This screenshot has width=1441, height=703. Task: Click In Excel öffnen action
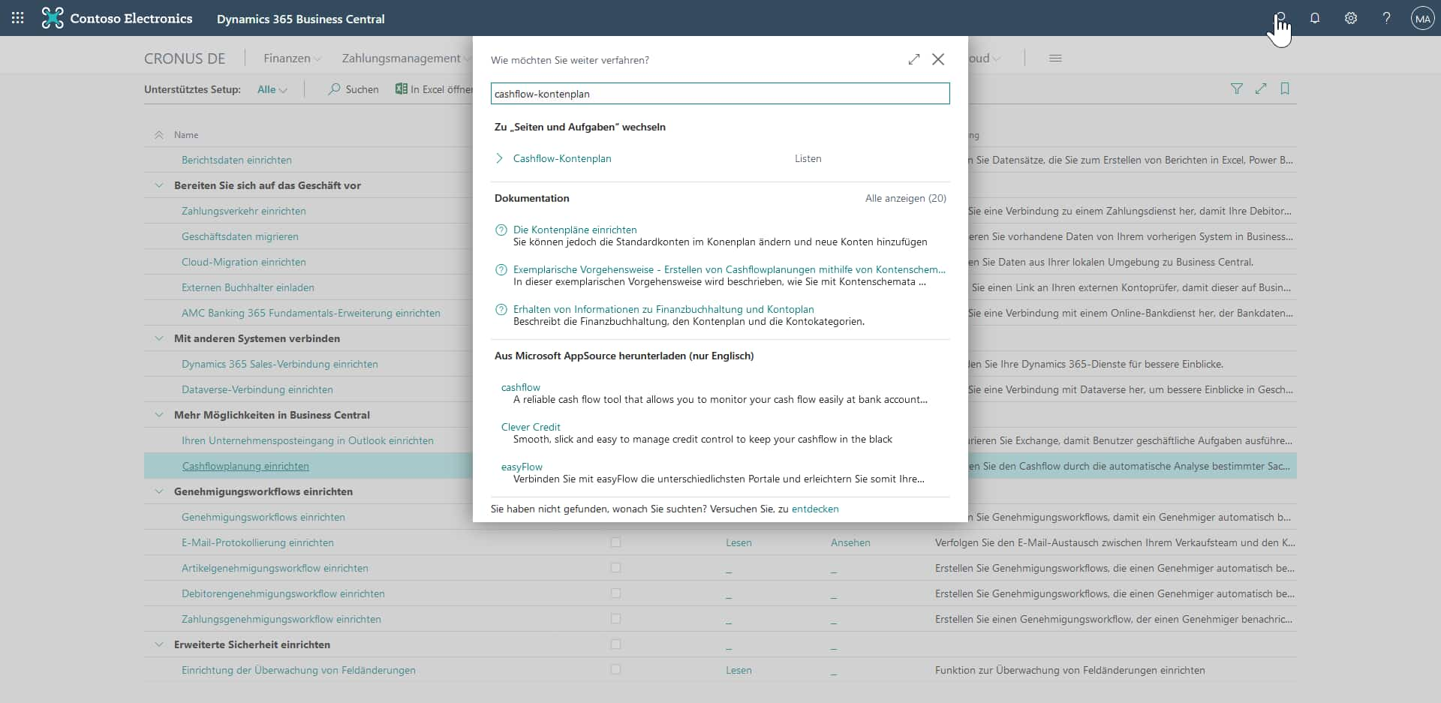(x=434, y=89)
